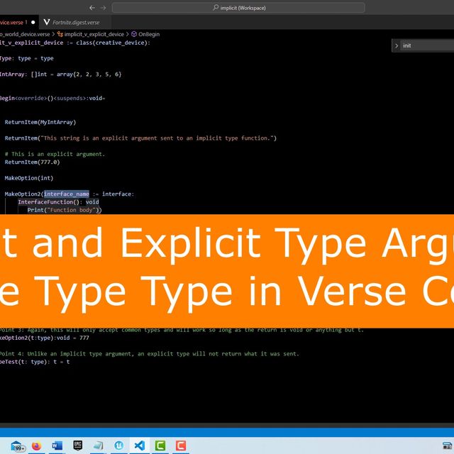Click the 'Point 3: Again, this will only accept' comment
Screen dimensions: 454x454
pyautogui.click(x=182, y=330)
